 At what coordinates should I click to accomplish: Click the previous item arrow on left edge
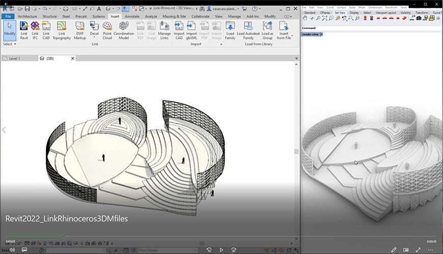[4, 130]
